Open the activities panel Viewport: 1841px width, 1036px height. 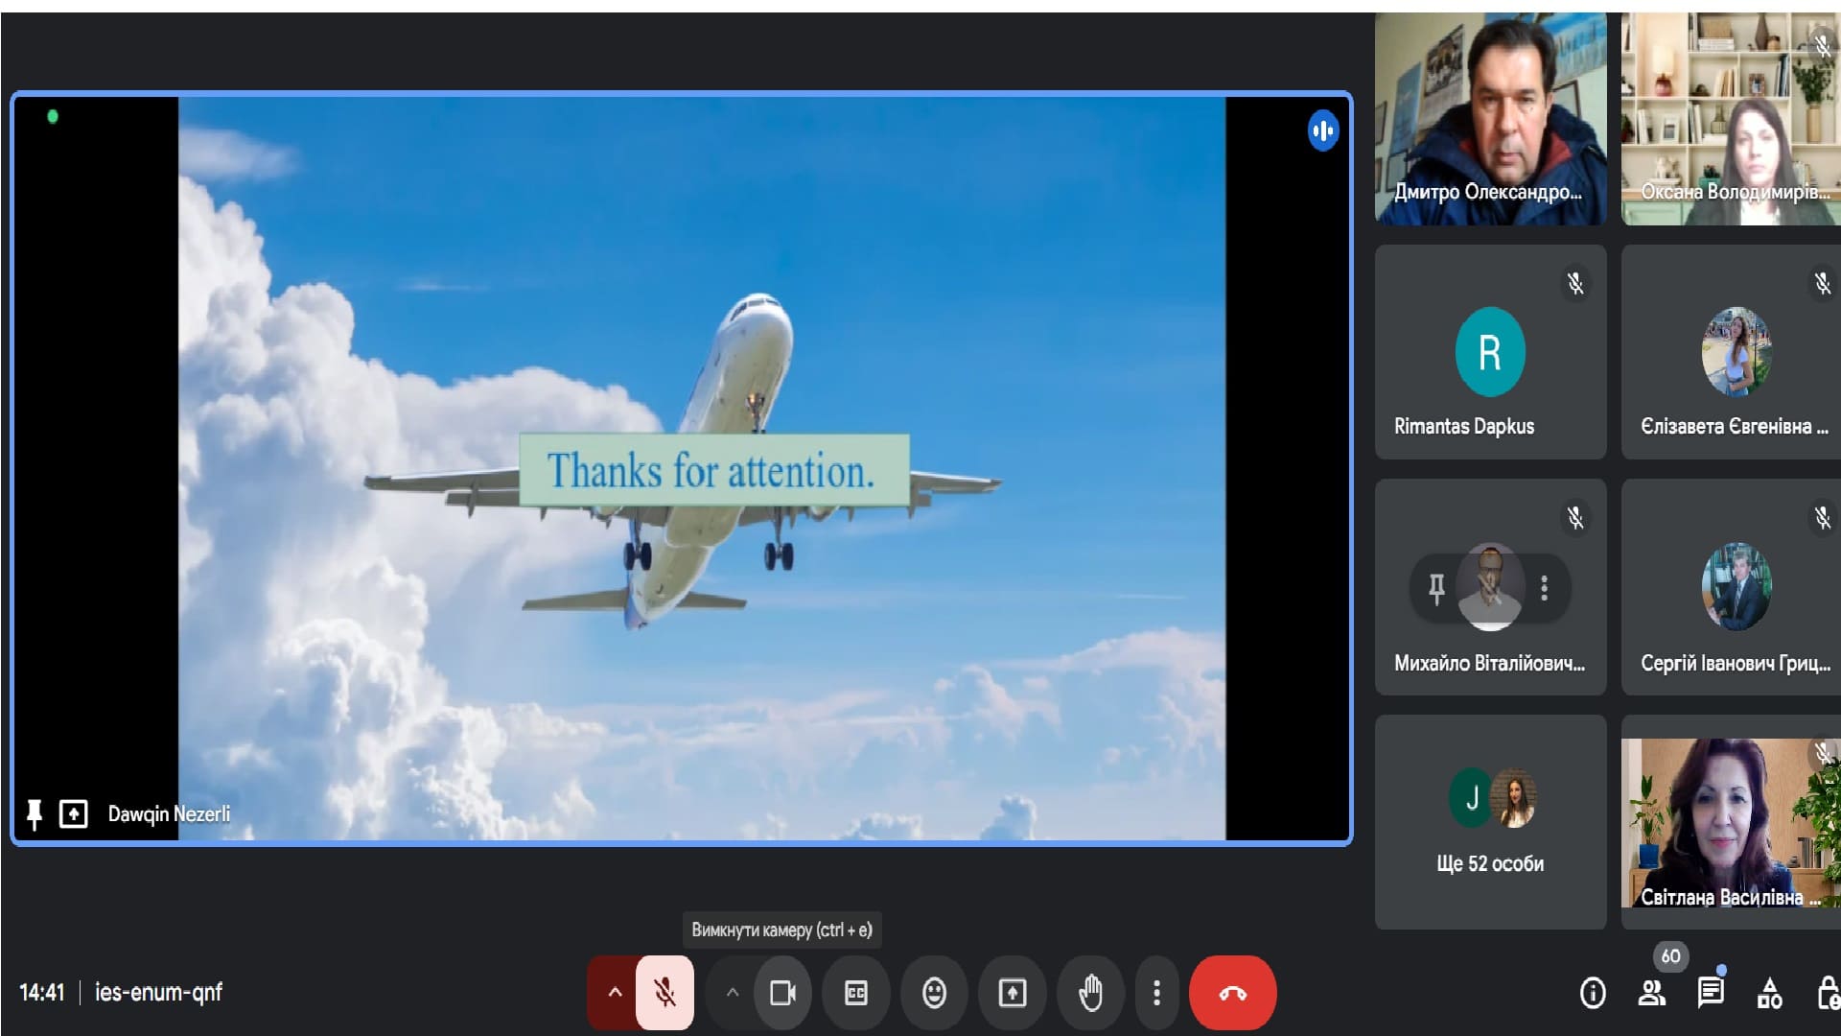point(1770,993)
